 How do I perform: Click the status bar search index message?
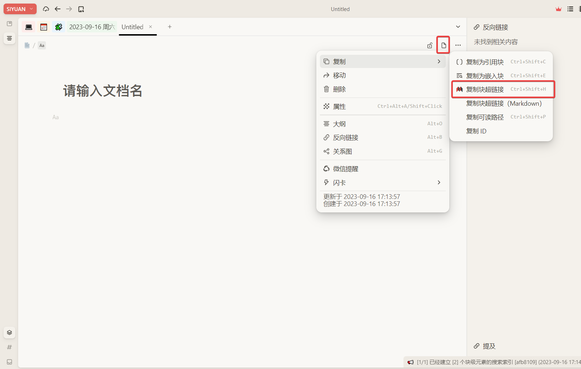499,362
